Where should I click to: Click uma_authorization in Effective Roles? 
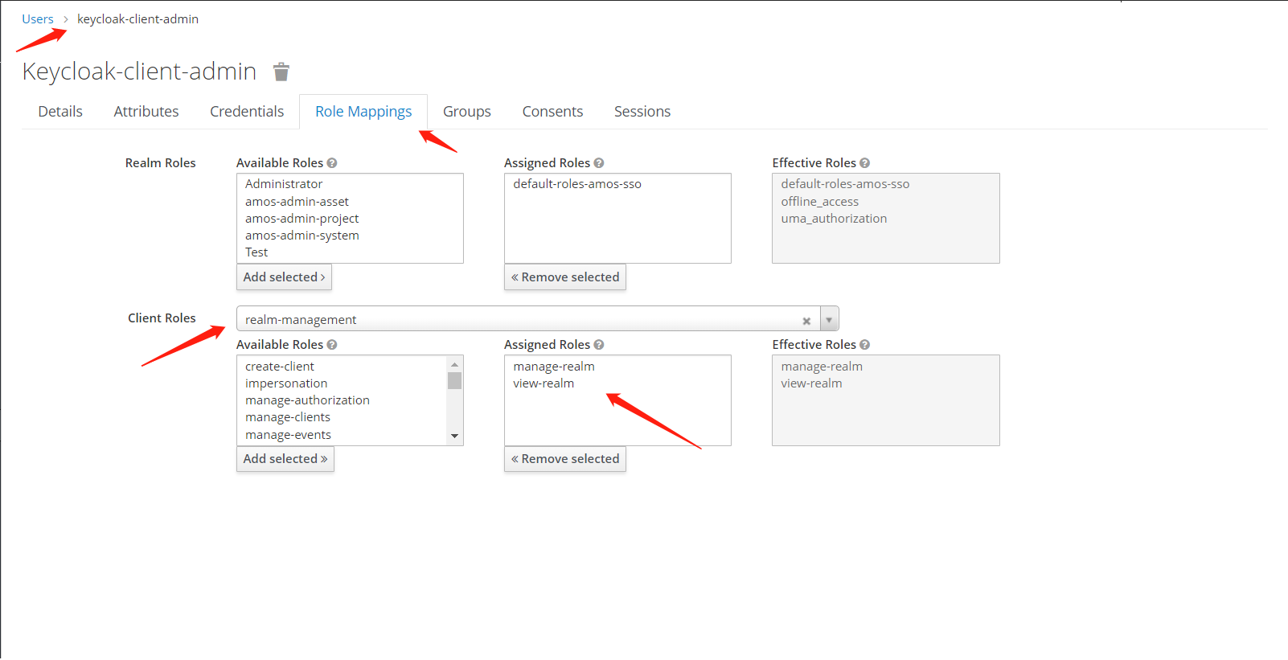(834, 219)
